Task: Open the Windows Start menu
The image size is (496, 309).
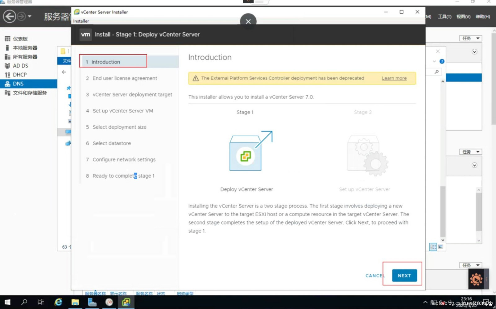Action: click(x=7, y=302)
